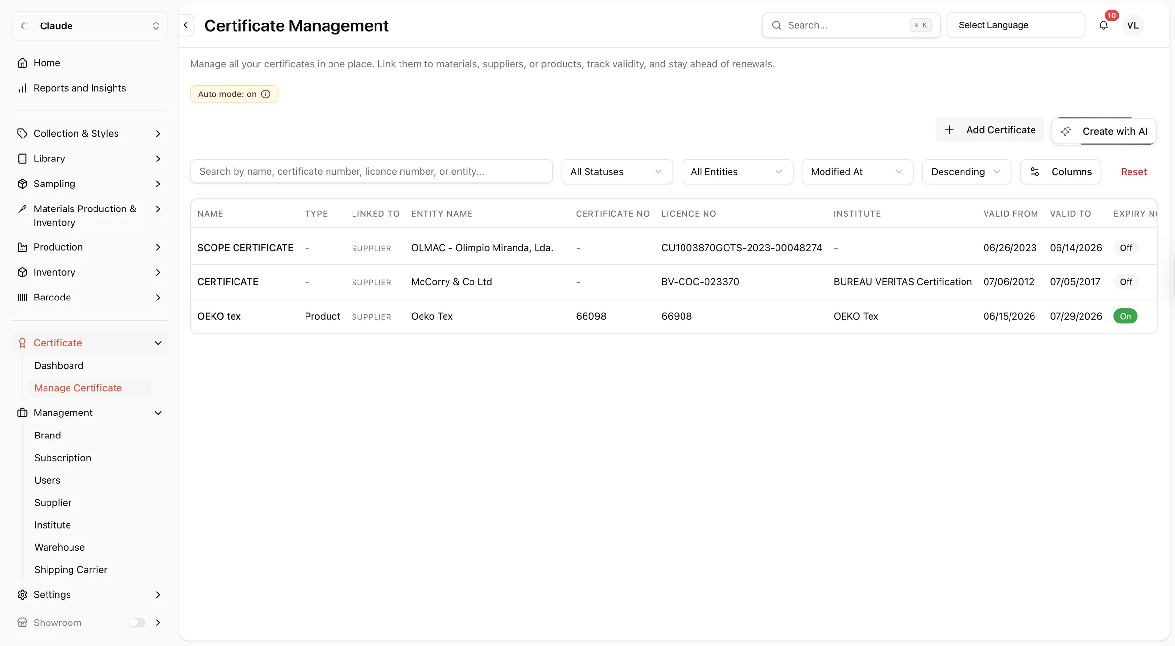Open the Warehouse page
This screenshot has height=646, width=1175.
pyautogui.click(x=59, y=547)
